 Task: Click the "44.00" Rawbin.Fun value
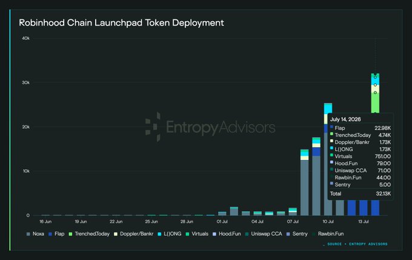384,178
